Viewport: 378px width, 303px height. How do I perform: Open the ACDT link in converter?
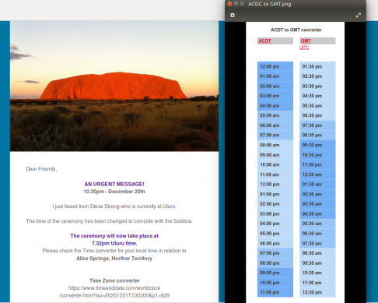click(x=264, y=41)
